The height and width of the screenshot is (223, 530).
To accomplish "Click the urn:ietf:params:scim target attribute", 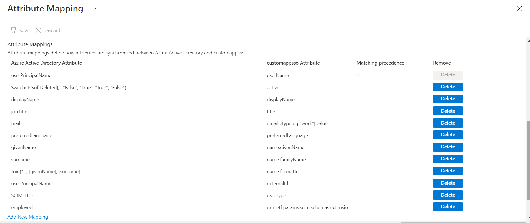I will 309,207.
